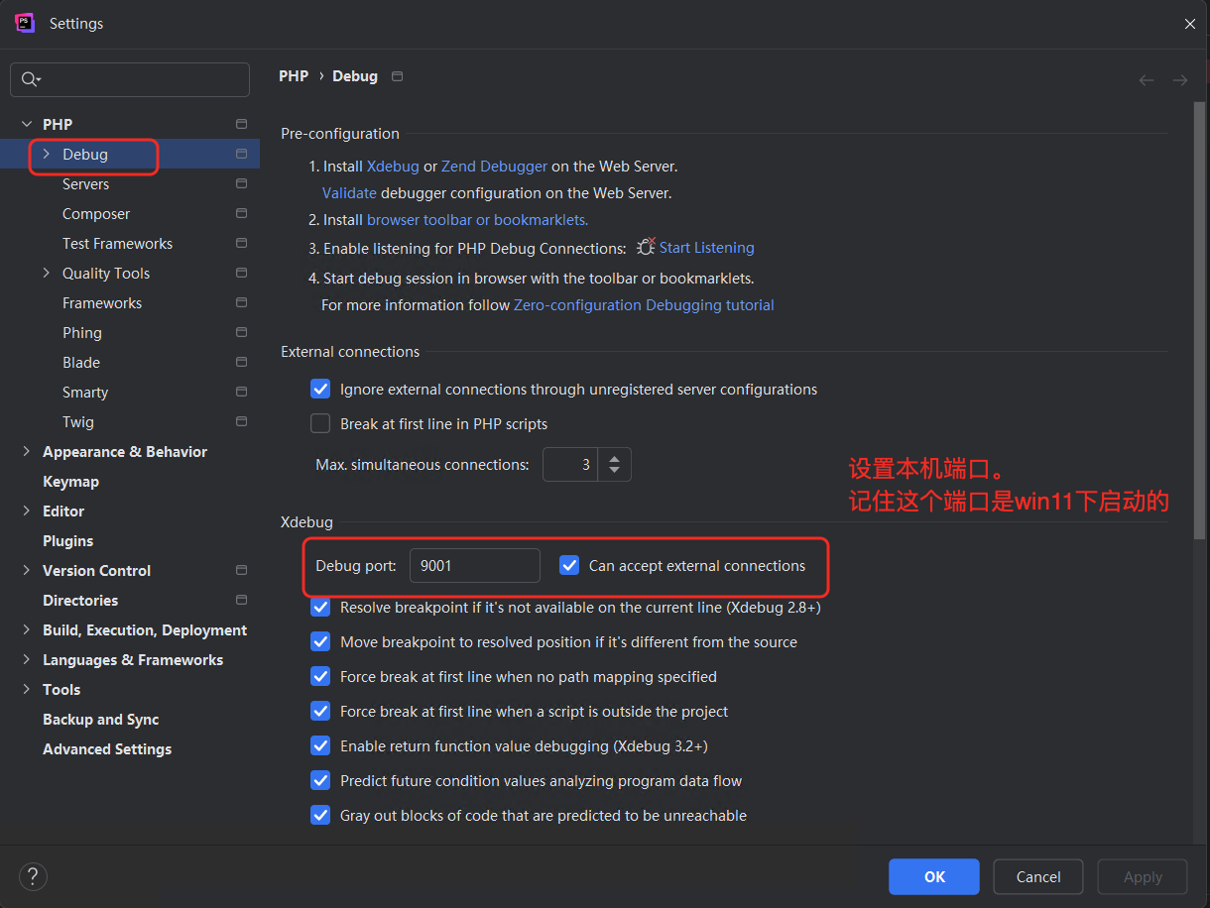Click project marker icon on Blade row
This screenshot has height=908, width=1210.
(241, 362)
